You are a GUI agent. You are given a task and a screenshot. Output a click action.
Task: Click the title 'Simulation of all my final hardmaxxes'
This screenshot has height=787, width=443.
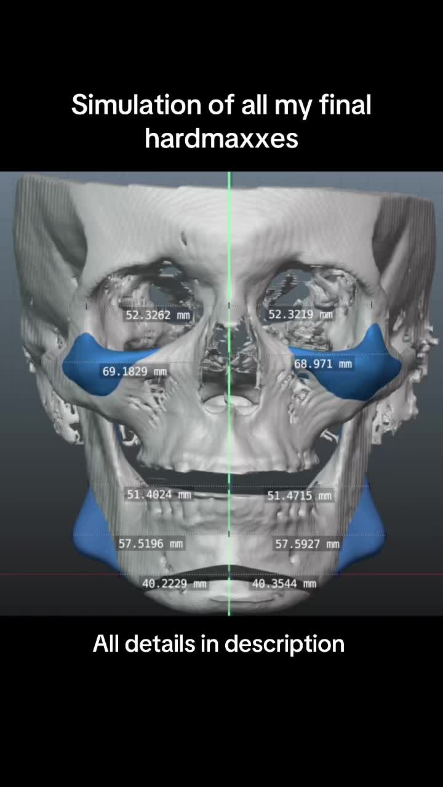(221, 122)
